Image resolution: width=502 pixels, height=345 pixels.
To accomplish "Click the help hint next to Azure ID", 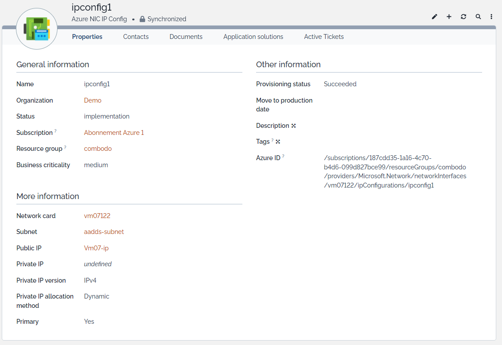I will click(283, 156).
